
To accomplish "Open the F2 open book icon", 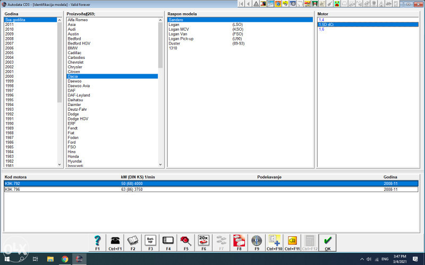I will click(133, 243).
